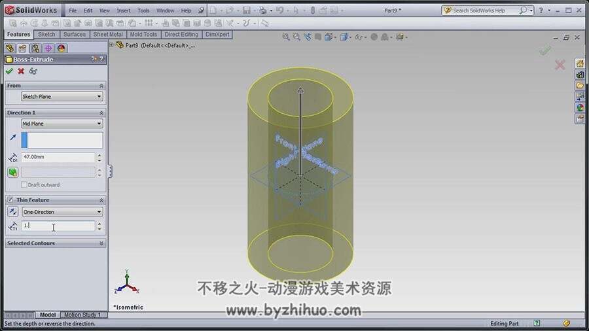Open the PropertyManager tab icon
This screenshot has width=589, height=331.
[x=22, y=48]
